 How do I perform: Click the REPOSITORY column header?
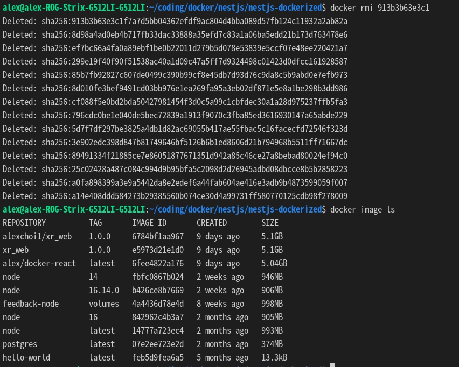tap(24, 223)
